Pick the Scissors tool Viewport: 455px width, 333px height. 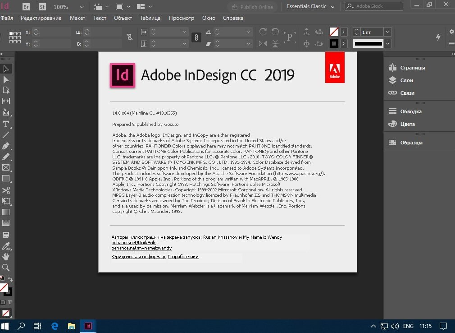click(x=6, y=190)
